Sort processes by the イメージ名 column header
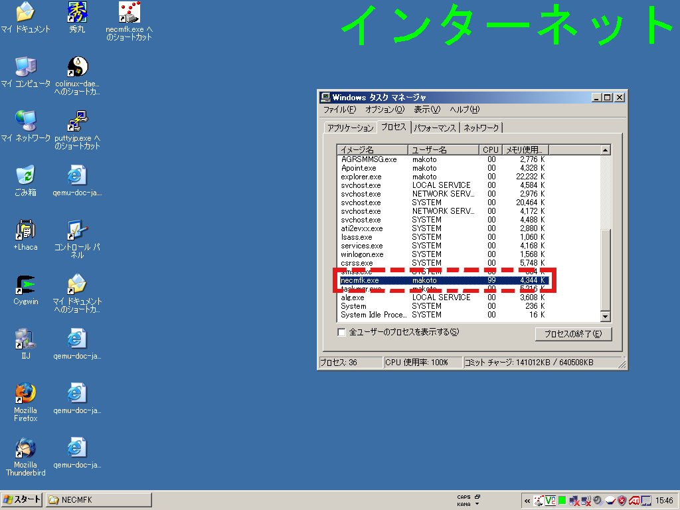 (x=373, y=149)
